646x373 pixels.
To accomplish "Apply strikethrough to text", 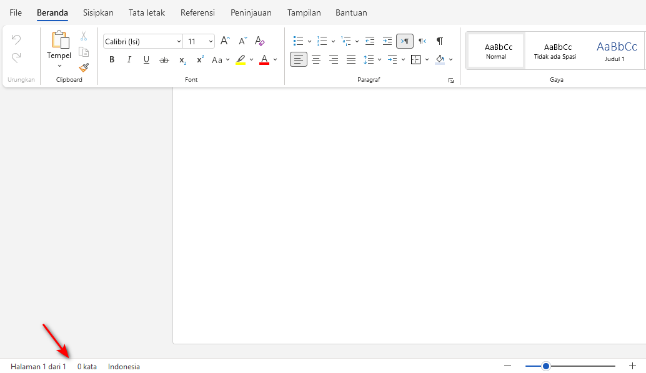I will tap(164, 59).
